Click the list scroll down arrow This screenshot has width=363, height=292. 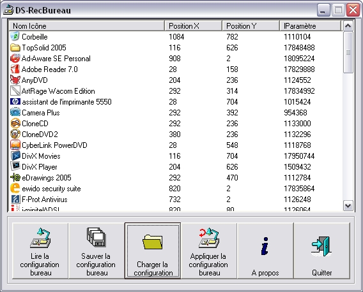348,205
